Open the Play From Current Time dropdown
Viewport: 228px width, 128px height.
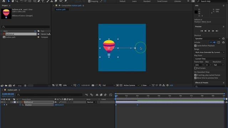point(209,59)
